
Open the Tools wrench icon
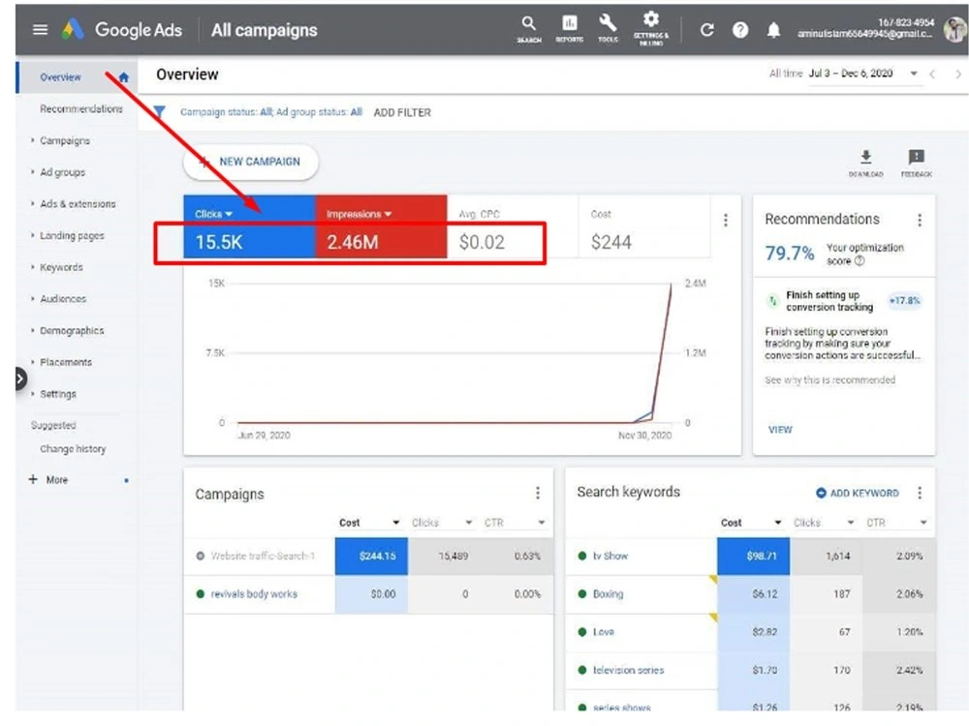coord(608,29)
